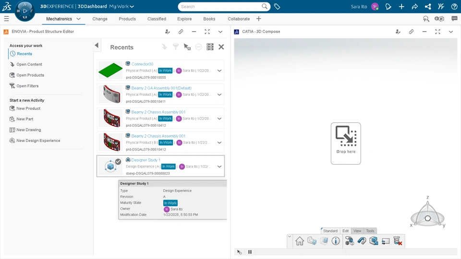Click the Home icon in CATIA action bar
This screenshot has width=461, height=259.
[300, 241]
